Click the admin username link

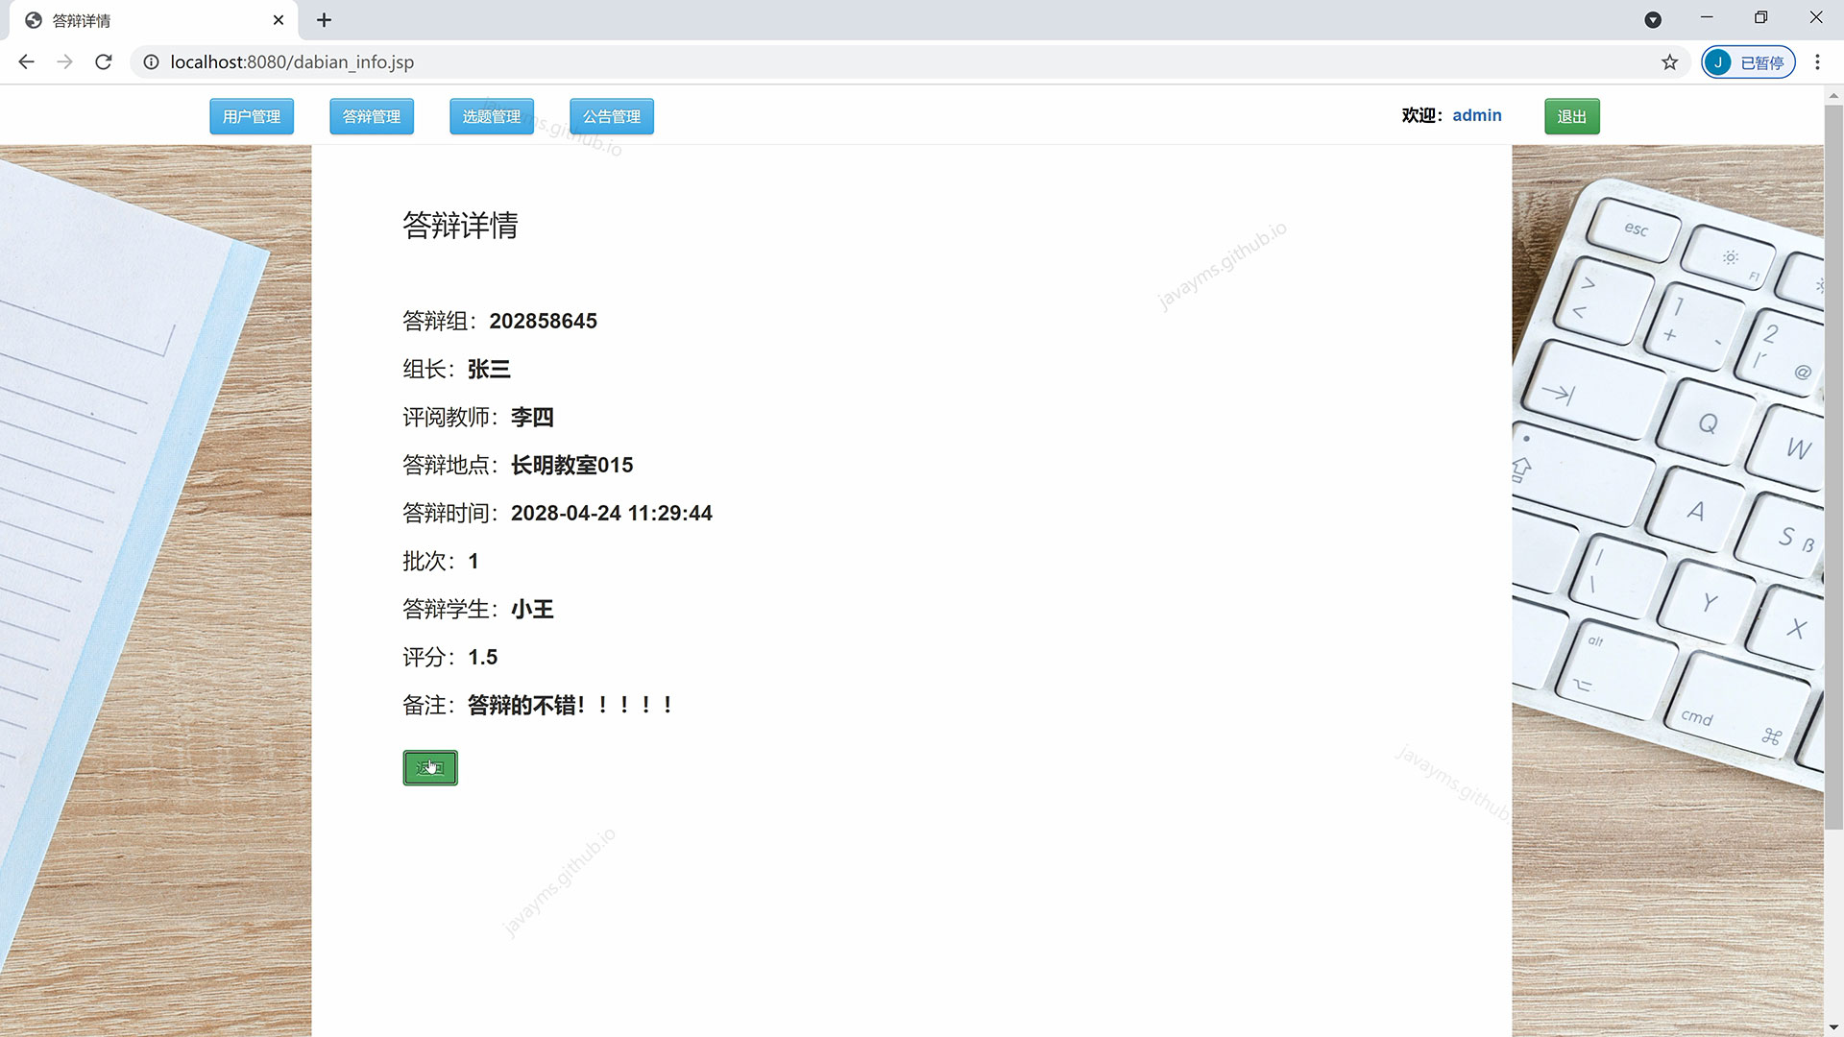[1477, 115]
